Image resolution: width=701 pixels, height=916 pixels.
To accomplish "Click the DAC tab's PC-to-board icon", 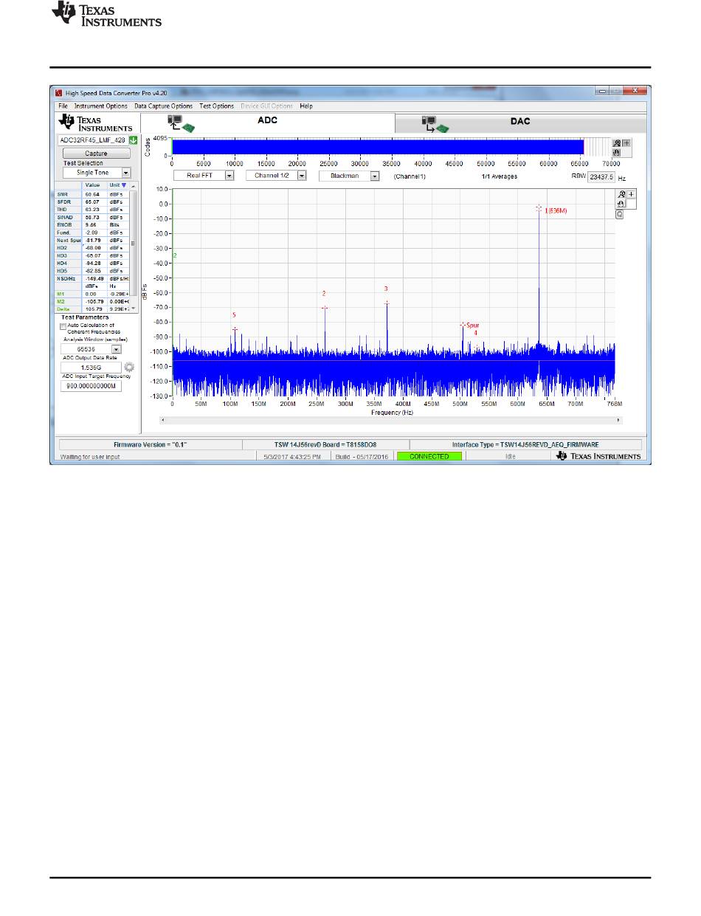I will tap(435, 124).
